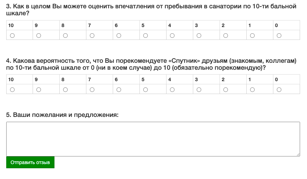
Task: Choose rating 1 in question 4 scale
Action: (253, 90)
